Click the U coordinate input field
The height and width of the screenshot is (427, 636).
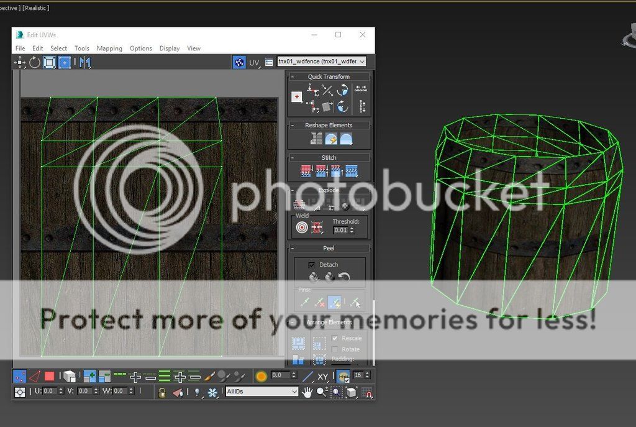[50, 392]
